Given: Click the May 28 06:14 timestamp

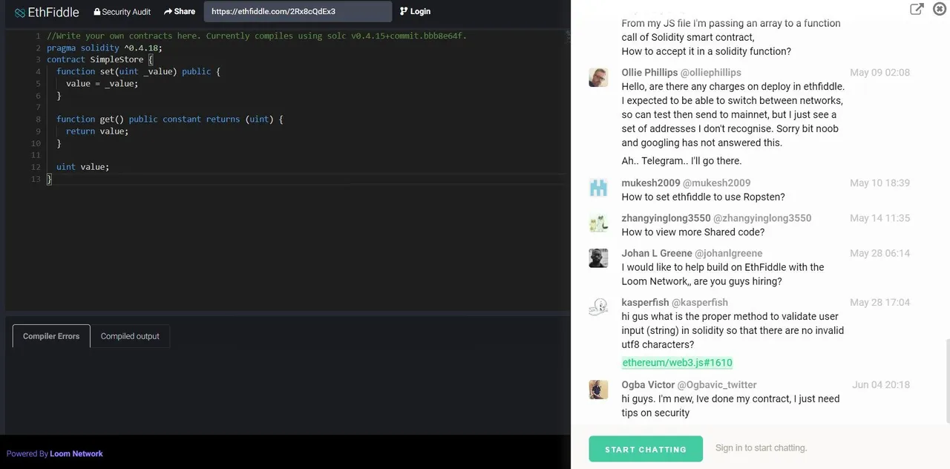Looking at the screenshot, I should point(879,254).
